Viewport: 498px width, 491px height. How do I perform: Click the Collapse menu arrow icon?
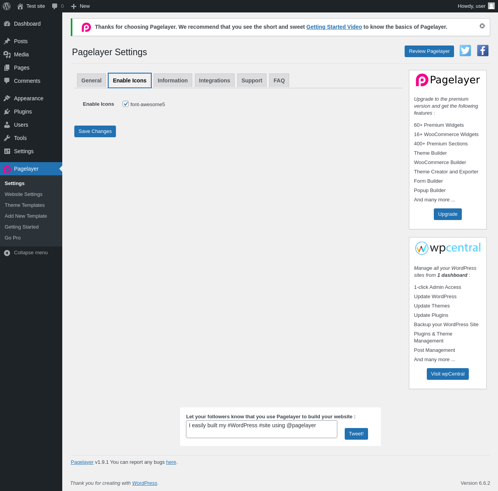point(7,253)
